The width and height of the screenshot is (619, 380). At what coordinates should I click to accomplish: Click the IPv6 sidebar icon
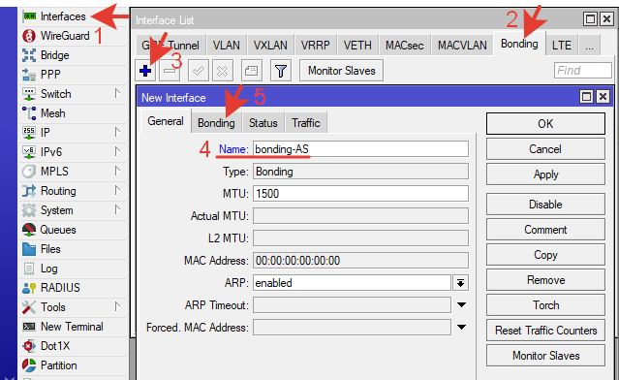tap(29, 152)
